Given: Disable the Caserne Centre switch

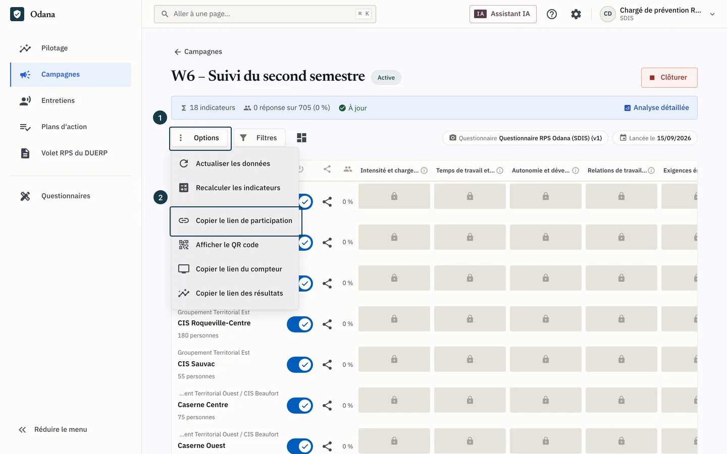Looking at the screenshot, I should pos(300,406).
